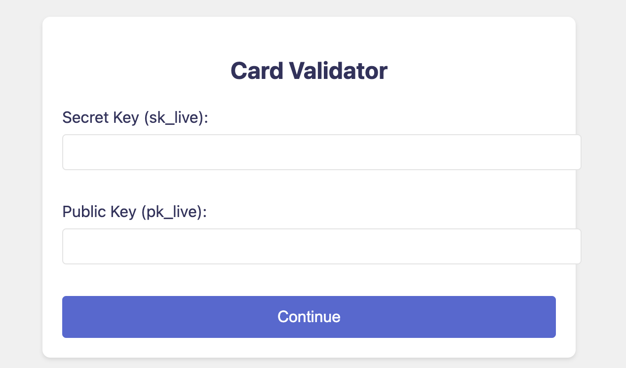Select the second key entry field

[321, 246]
